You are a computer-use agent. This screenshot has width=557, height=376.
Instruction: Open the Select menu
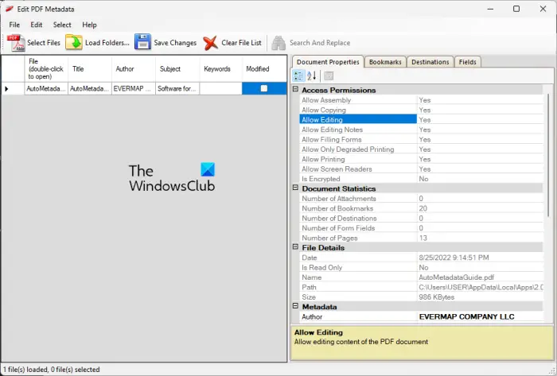coord(62,25)
